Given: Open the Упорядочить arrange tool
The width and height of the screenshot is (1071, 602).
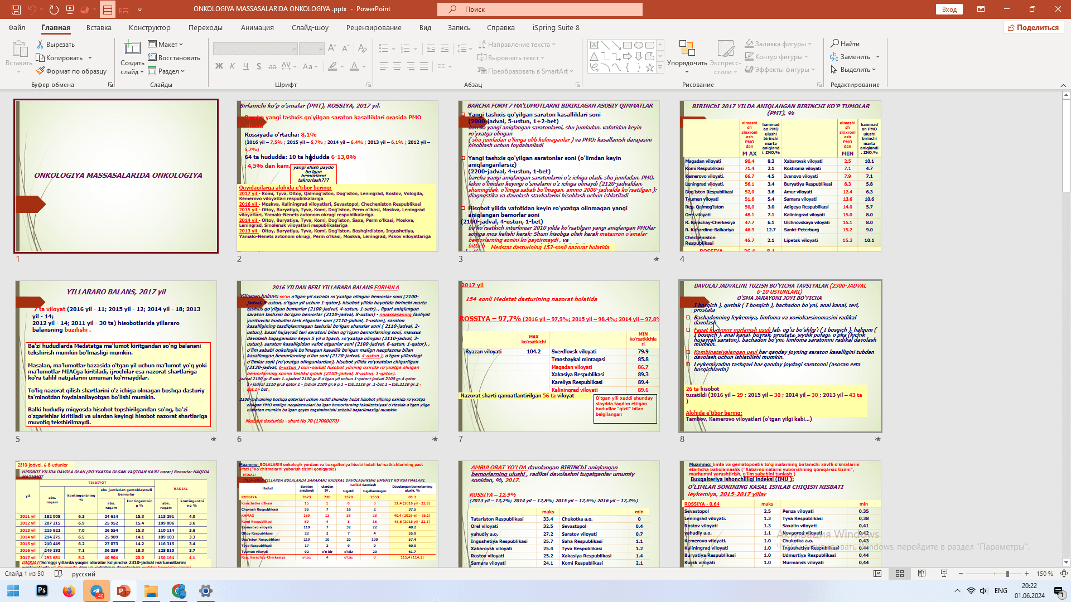Looking at the screenshot, I should [687, 57].
